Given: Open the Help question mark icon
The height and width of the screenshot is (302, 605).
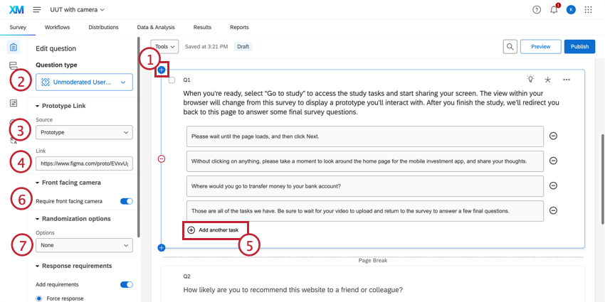Looking at the screenshot, I should 537,10.
